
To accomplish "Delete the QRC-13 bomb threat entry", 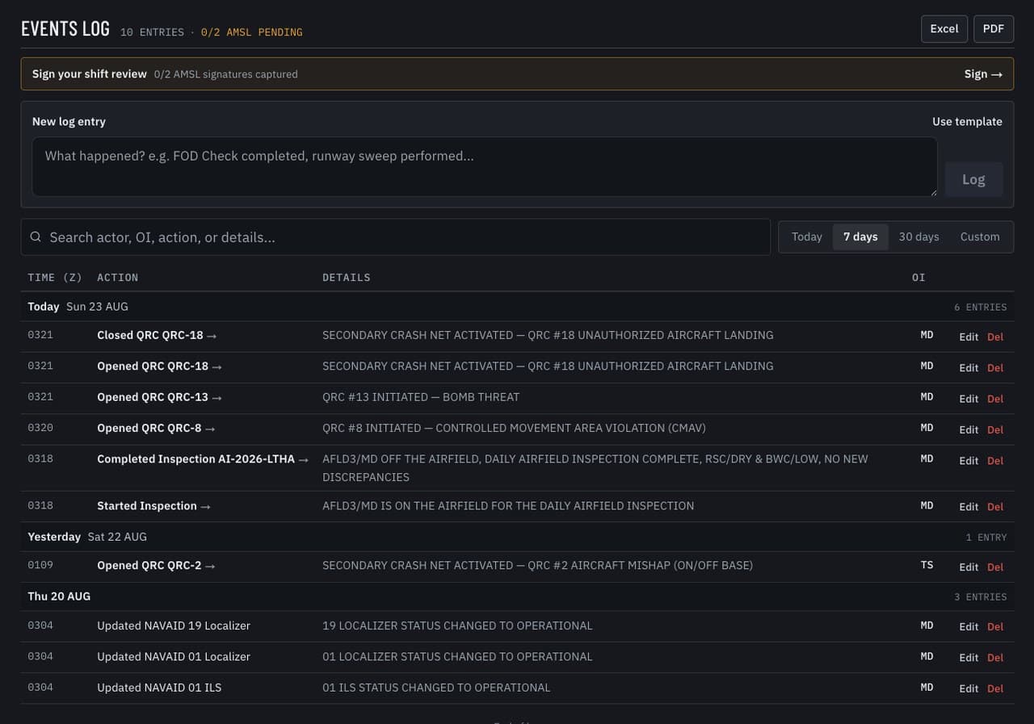I will tap(995, 399).
